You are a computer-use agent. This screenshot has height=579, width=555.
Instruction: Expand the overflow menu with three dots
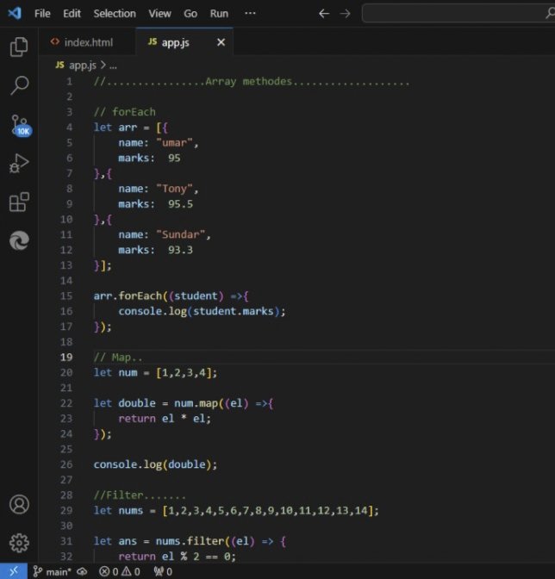250,13
